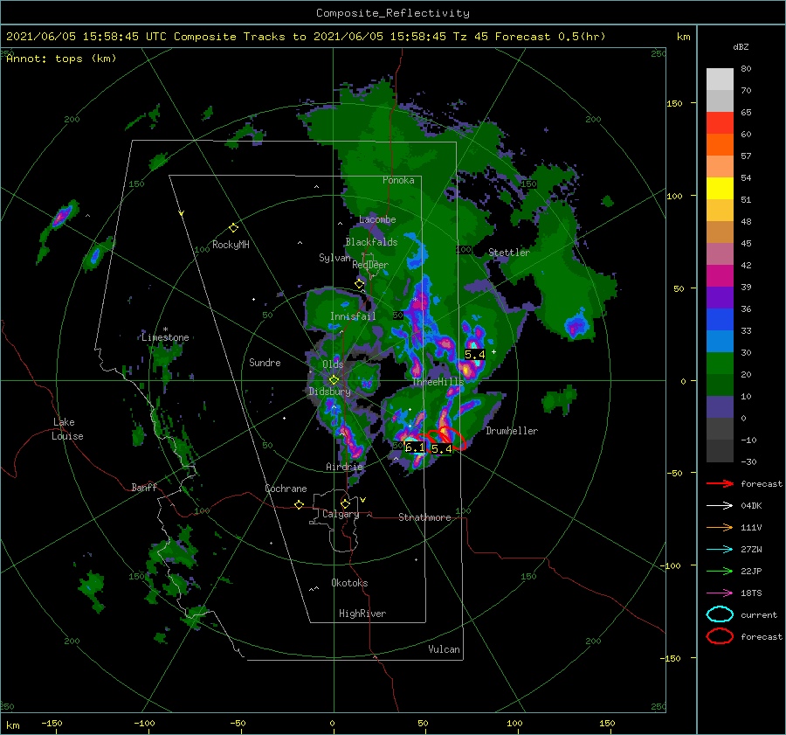Click the Stettler label
786x735 pixels.
(x=509, y=253)
